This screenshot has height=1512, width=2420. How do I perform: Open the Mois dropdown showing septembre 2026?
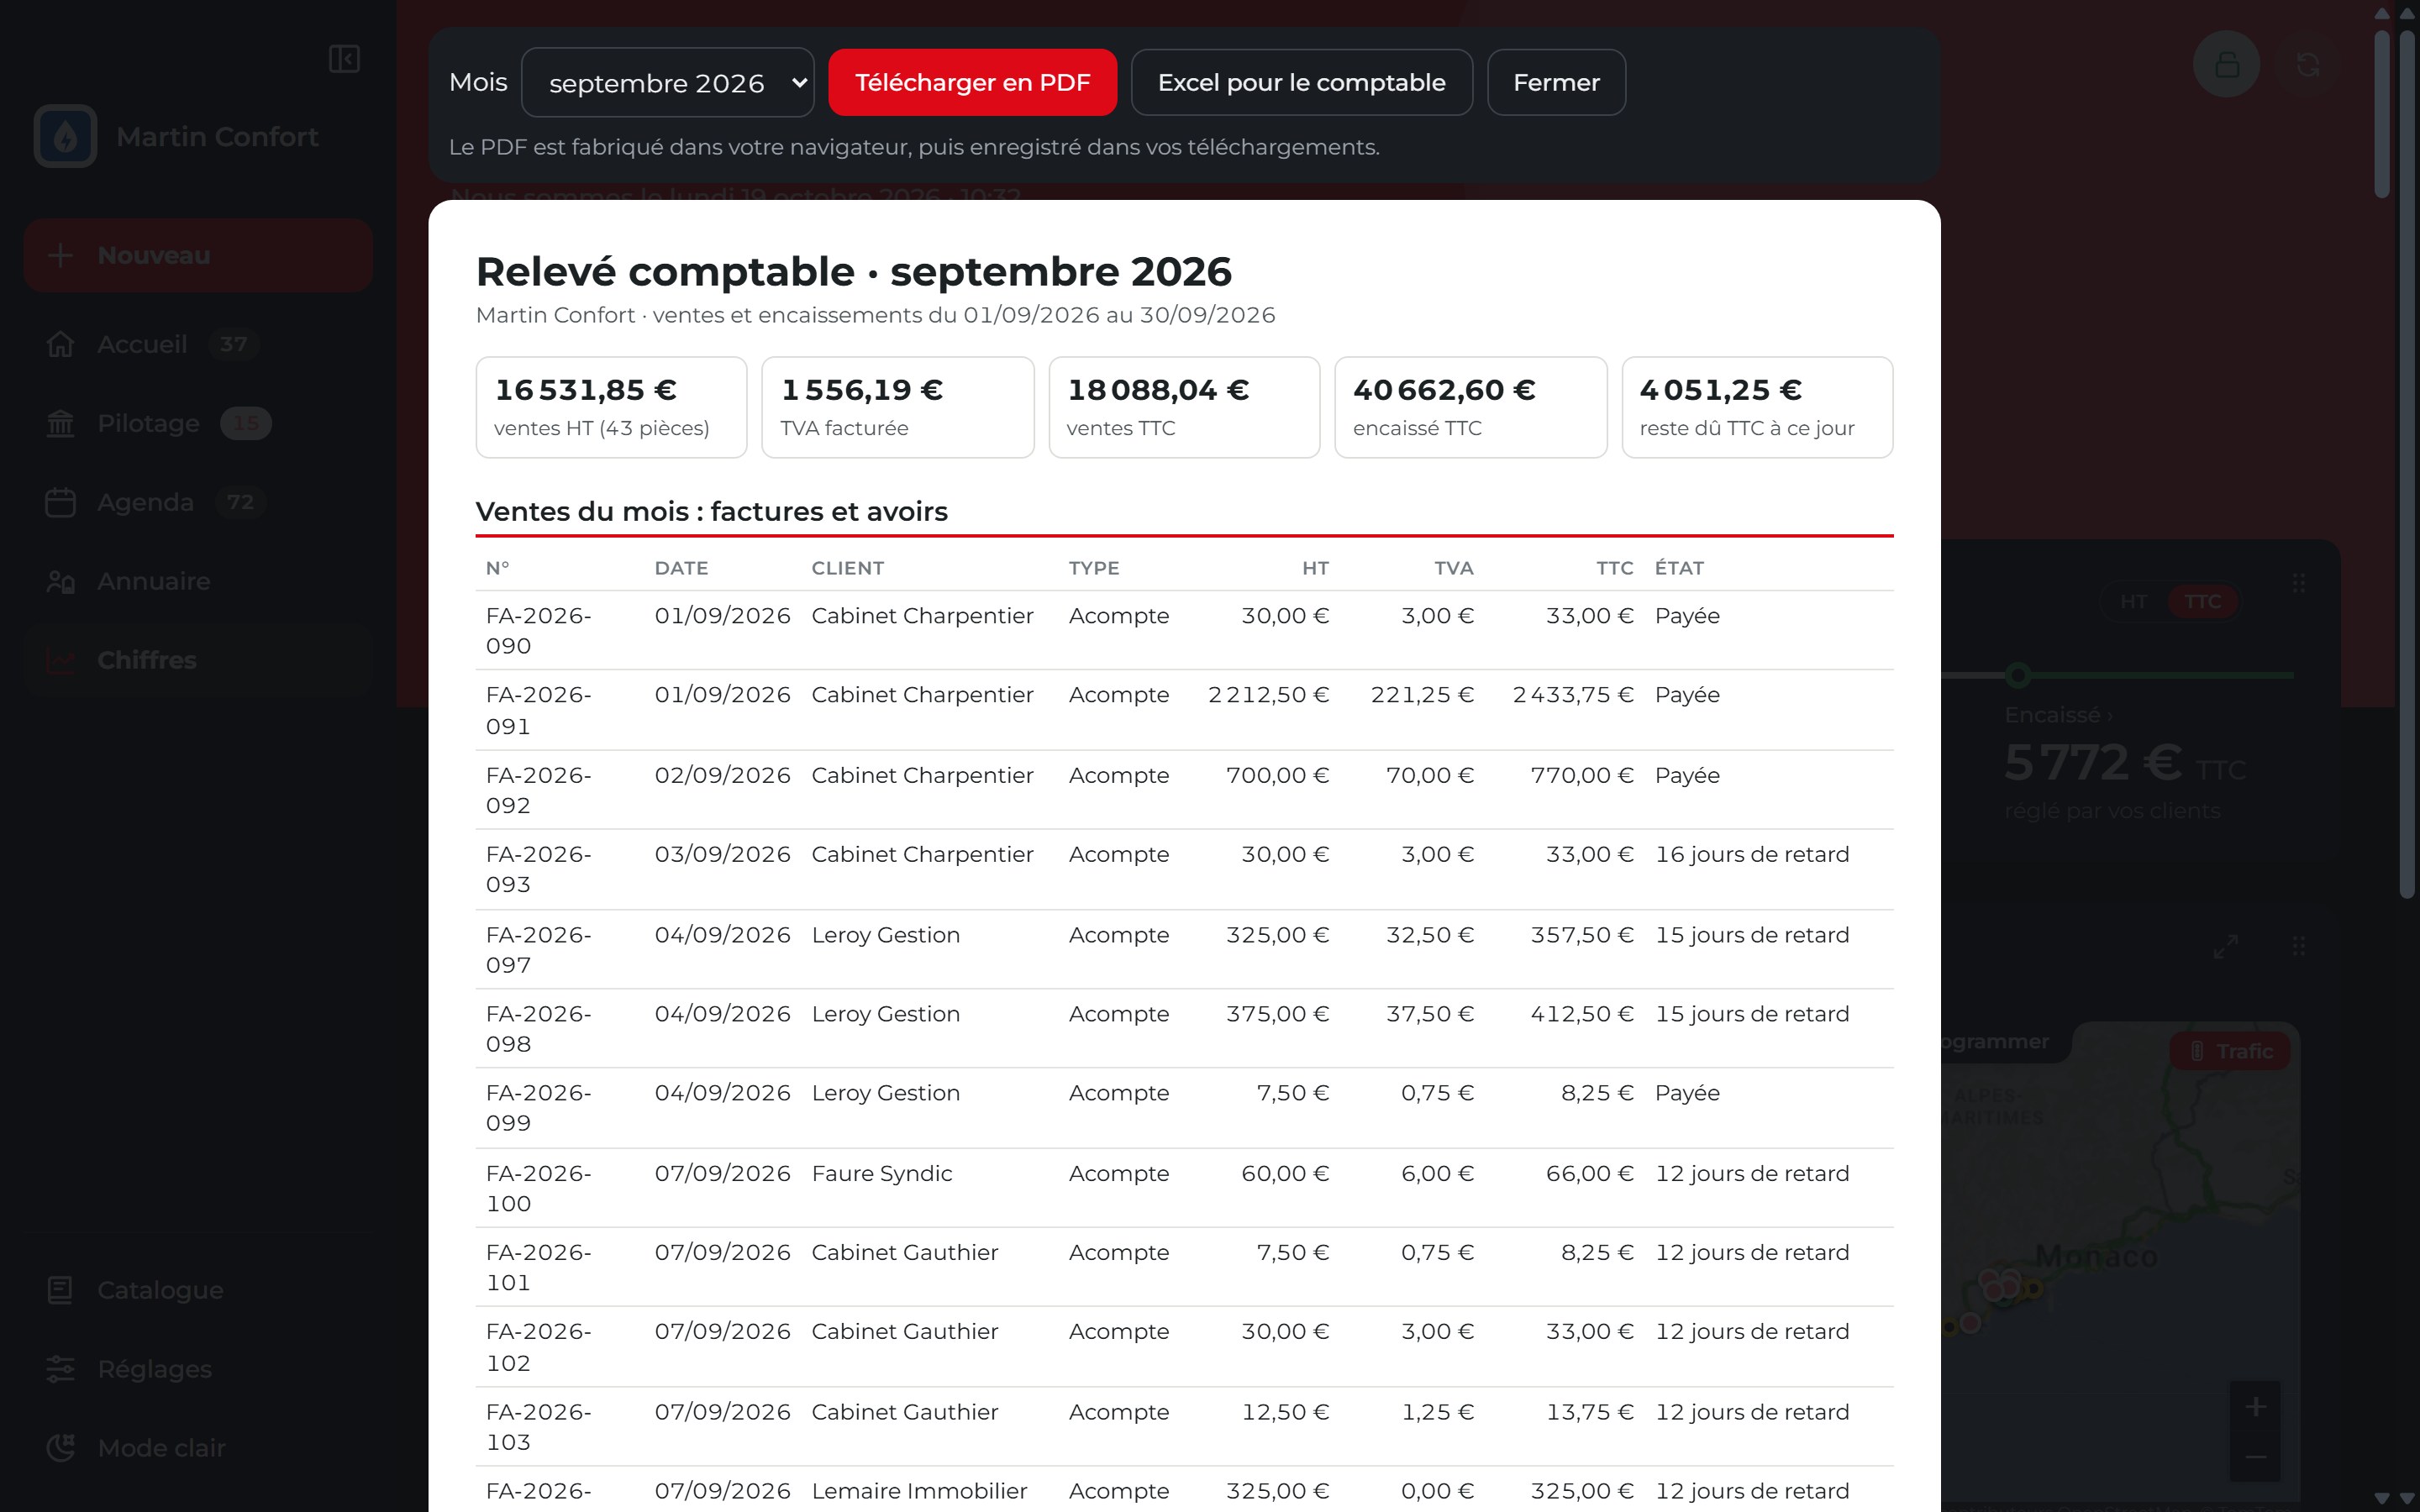coord(668,83)
